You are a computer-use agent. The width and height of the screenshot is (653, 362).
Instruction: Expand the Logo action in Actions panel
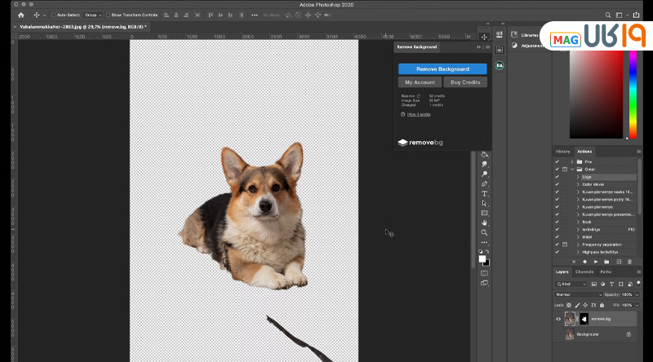click(x=579, y=177)
